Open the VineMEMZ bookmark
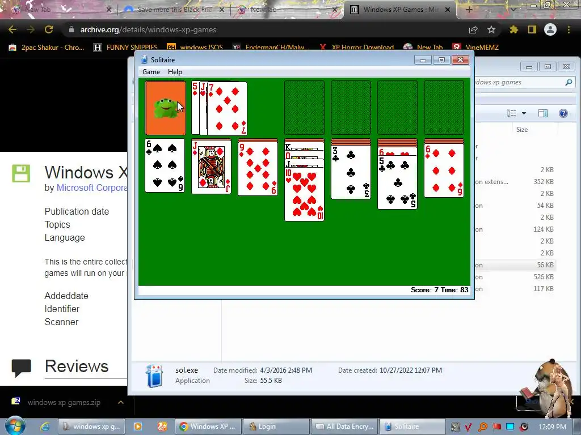This screenshot has height=435, width=581. (x=476, y=48)
